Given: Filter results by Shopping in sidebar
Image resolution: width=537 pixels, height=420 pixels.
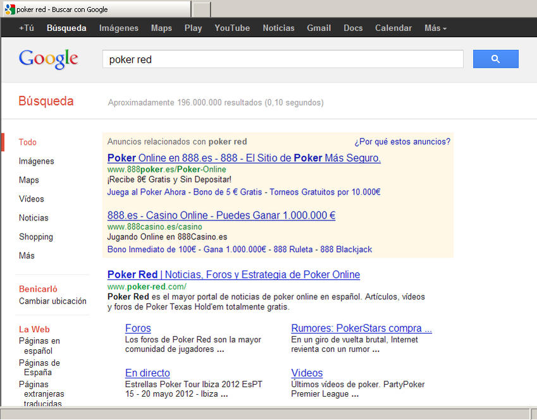Looking at the screenshot, I should pos(36,237).
